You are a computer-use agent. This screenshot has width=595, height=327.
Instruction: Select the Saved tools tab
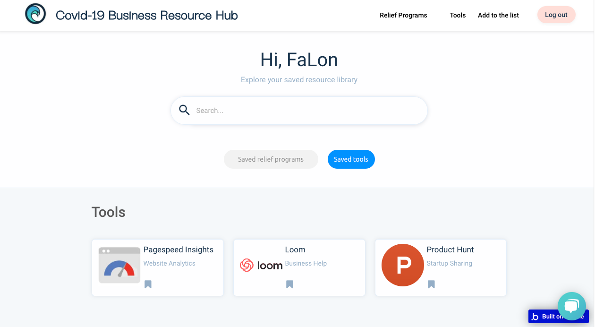[351, 159]
